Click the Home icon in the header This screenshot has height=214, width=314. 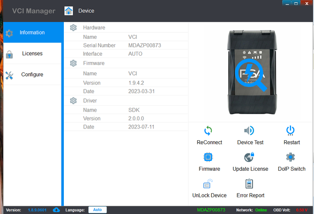coord(68,11)
